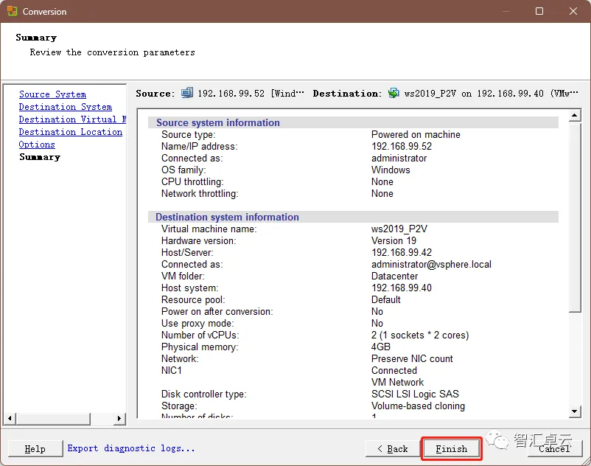Click 'VM Network' value

click(397, 382)
